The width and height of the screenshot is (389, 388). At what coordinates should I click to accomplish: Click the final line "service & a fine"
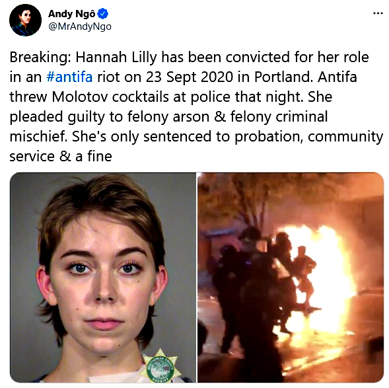tap(61, 157)
